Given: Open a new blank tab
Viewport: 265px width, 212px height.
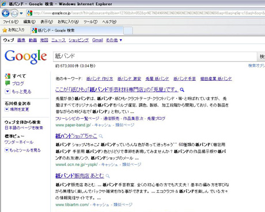Looking at the screenshot, I should pos(128,31).
